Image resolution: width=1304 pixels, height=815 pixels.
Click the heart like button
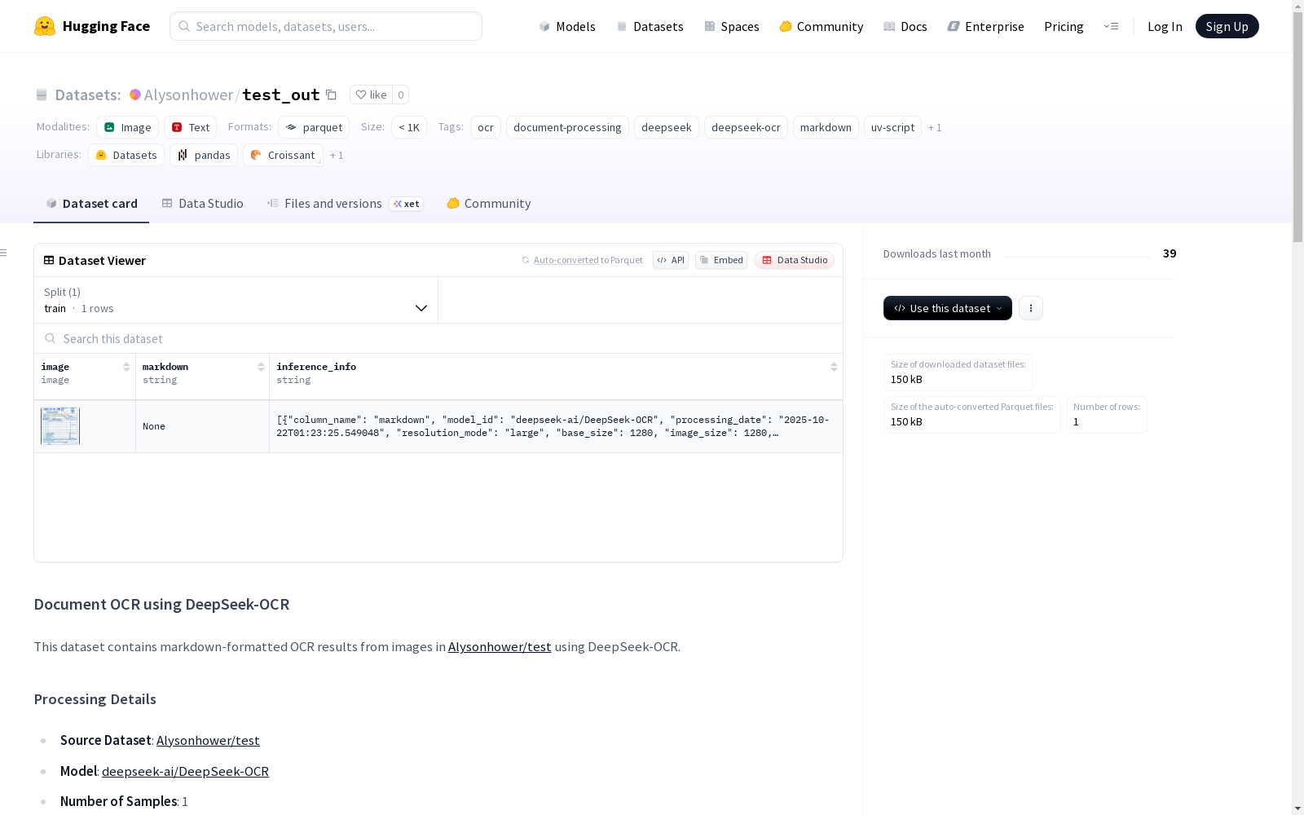click(371, 95)
